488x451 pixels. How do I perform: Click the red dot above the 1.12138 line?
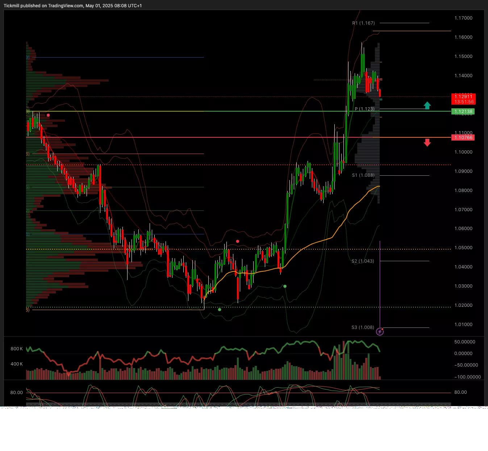(x=48, y=115)
